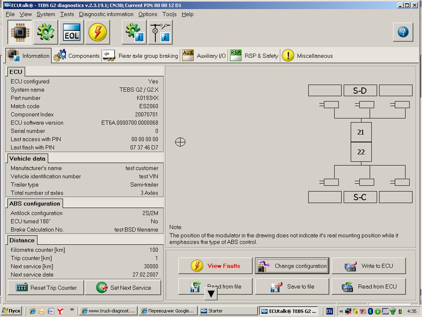This screenshot has height=317, width=422.
Task: Launch Yandex from quick launch icon
Action: pyautogui.click(x=60, y=311)
